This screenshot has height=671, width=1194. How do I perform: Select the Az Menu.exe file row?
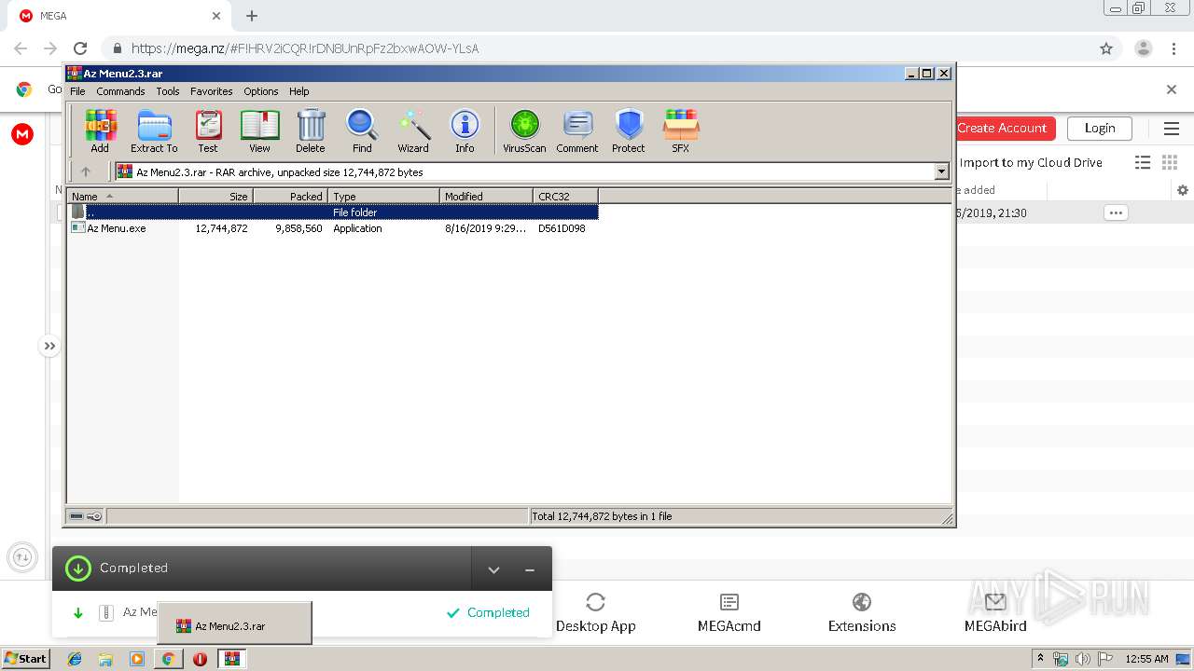click(x=333, y=228)
